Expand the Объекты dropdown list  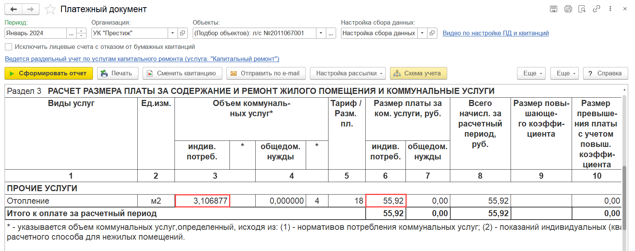[321, 33]
